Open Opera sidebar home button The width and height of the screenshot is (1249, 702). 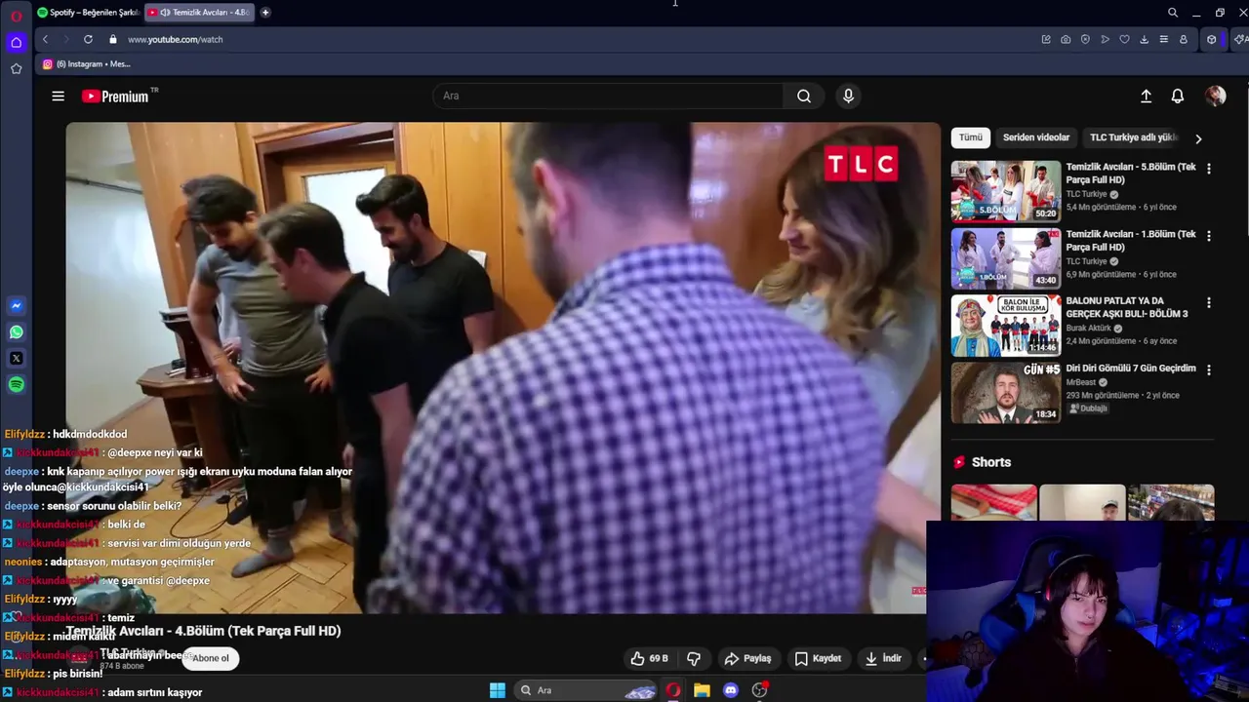point(16,42)
